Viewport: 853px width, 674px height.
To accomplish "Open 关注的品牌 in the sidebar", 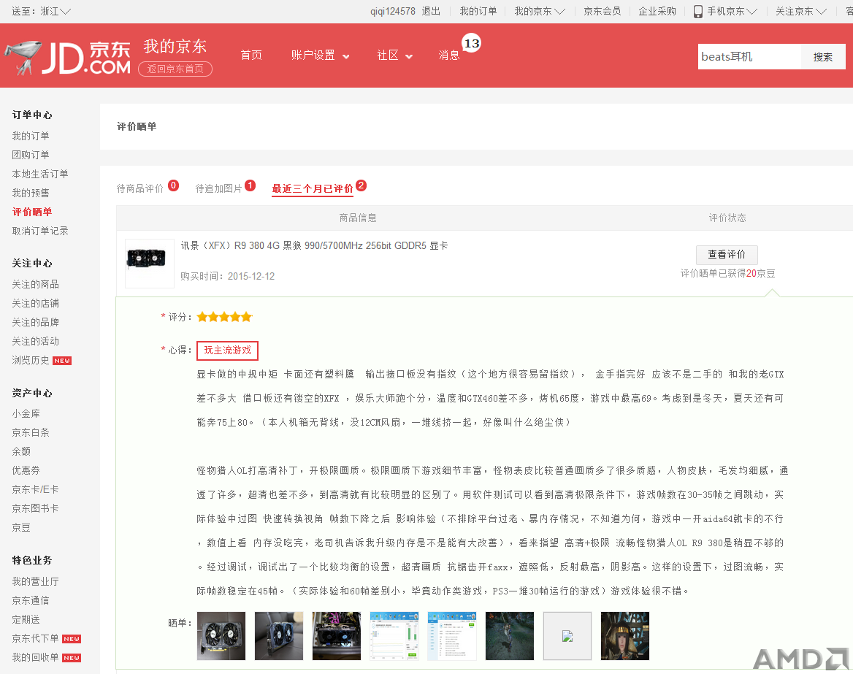I will (x=35, y=323).
